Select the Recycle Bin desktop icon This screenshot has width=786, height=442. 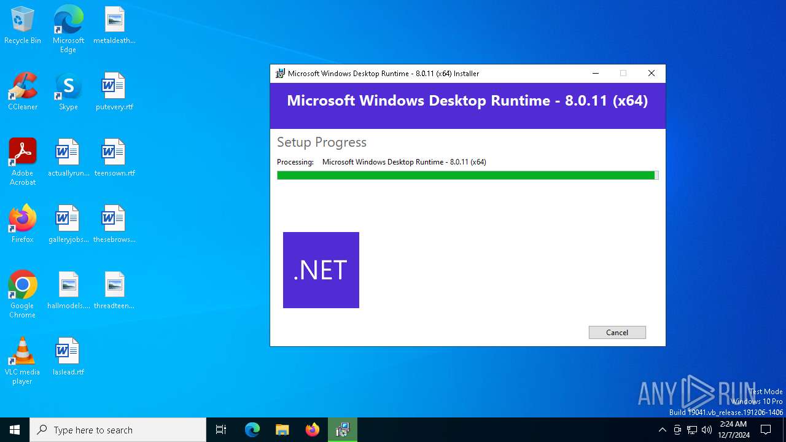[23, 26]
